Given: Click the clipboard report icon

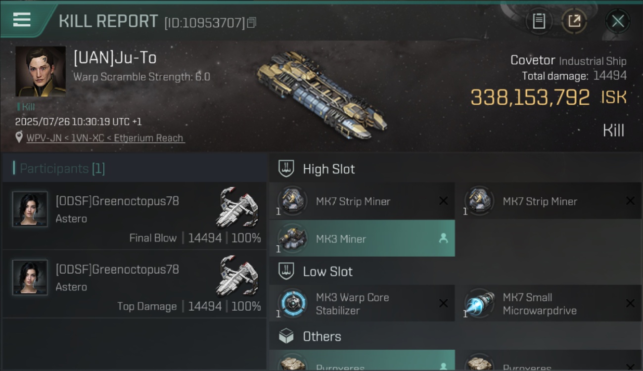Looking at the screenshot, I should pos(539,21).
